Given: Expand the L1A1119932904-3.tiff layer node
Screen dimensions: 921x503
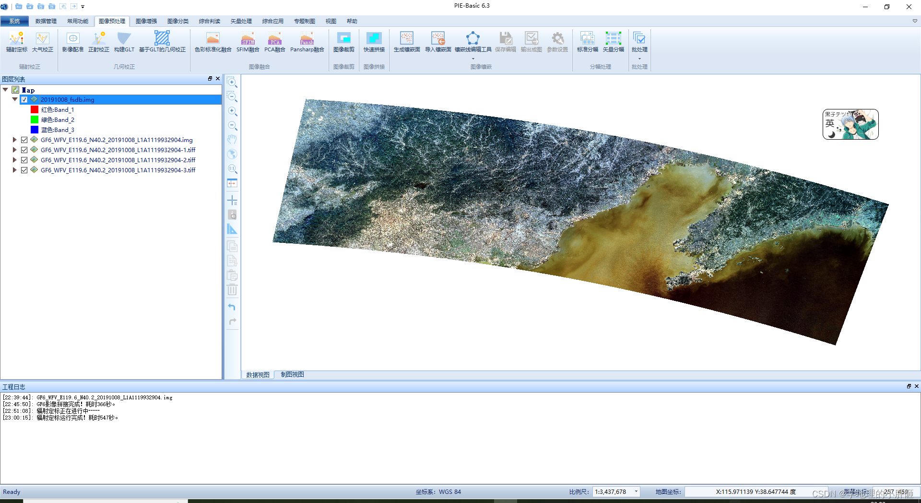Looking at the screenshot, I should pos(14,170).
